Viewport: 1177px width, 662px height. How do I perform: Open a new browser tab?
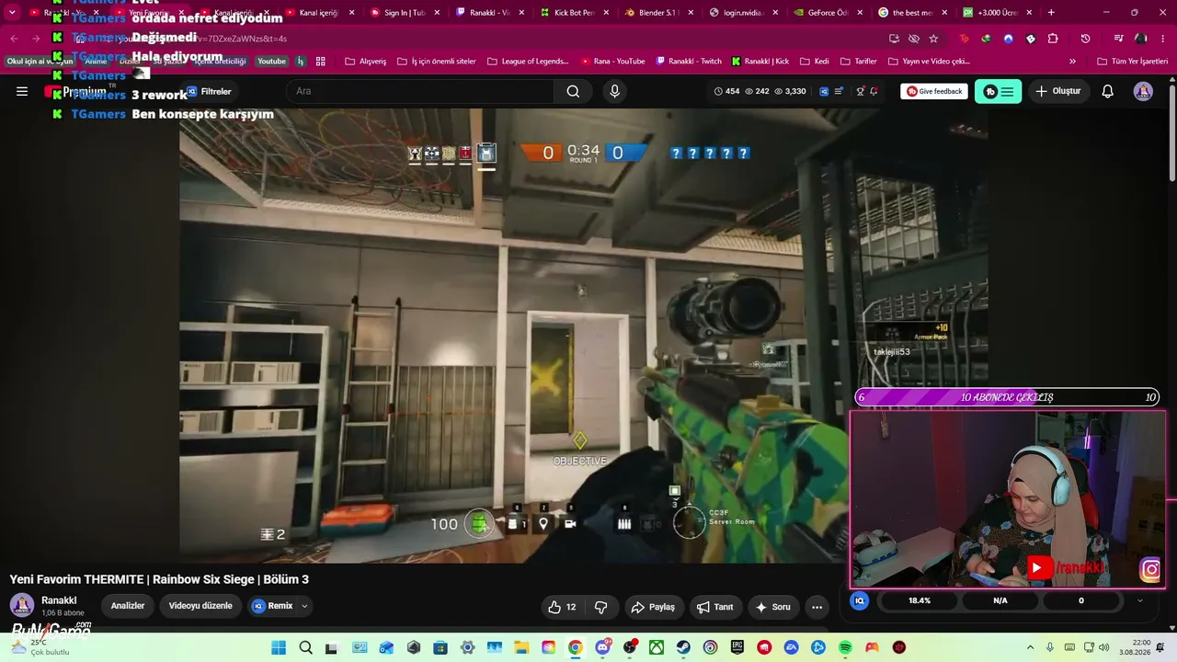point(1051,13)
